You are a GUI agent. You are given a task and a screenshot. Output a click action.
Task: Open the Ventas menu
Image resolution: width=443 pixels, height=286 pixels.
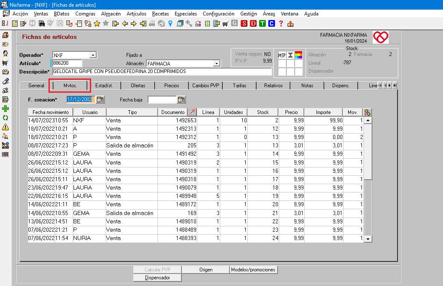(x=41, y=13)
